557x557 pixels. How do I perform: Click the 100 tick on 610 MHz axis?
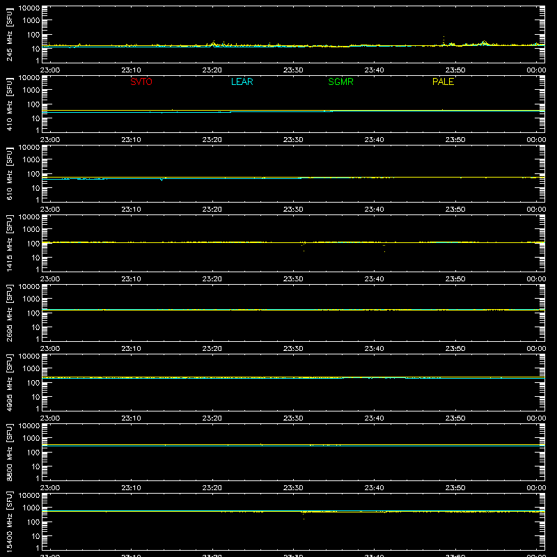(33, 174)
